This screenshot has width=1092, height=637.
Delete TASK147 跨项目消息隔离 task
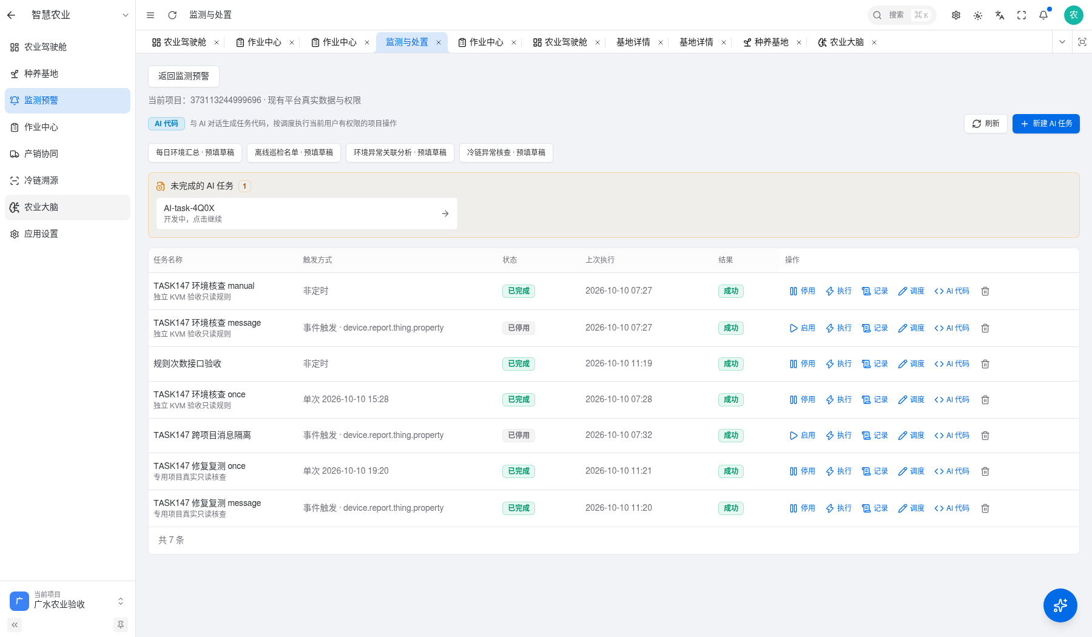[x=985, y=436]
